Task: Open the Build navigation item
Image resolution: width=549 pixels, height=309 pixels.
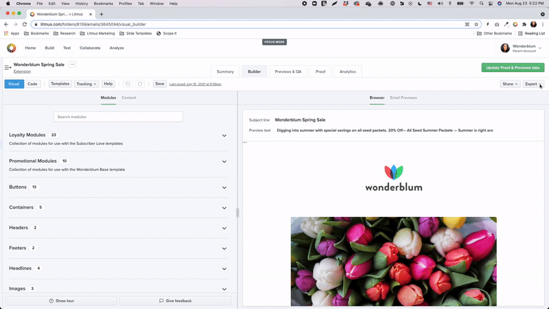Action: coord(49,48)
